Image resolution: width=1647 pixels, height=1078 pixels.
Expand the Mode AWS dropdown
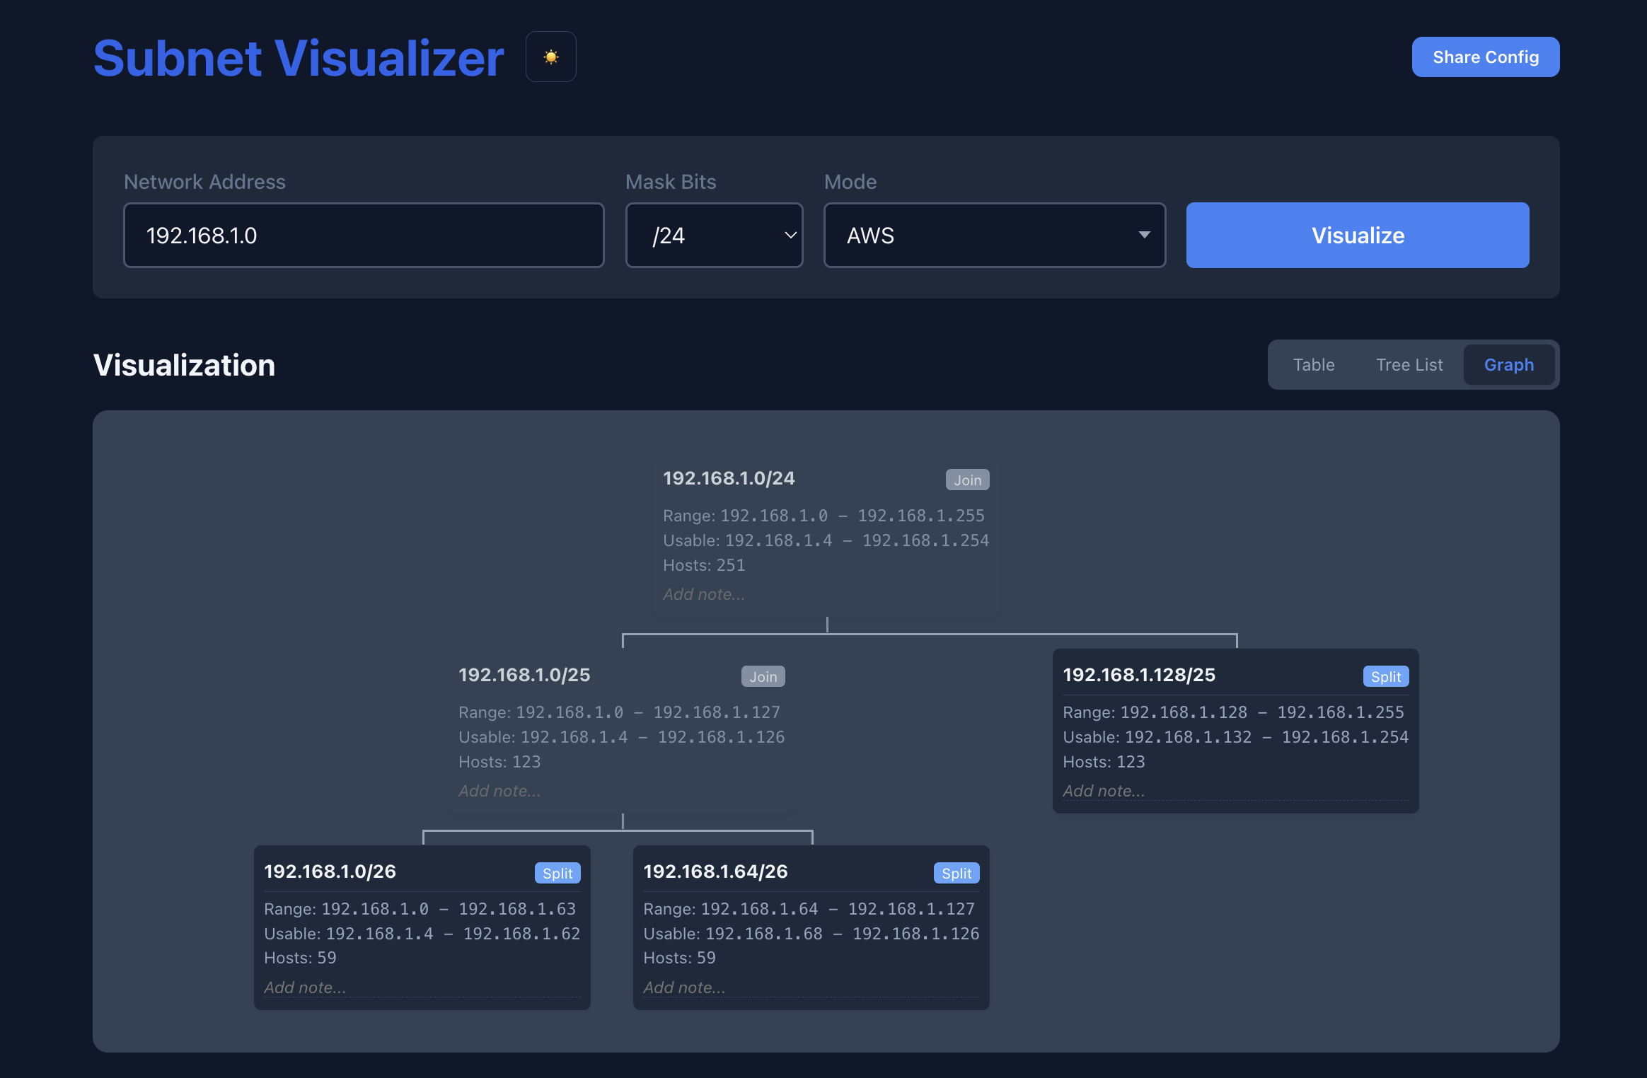pos(994,235)
